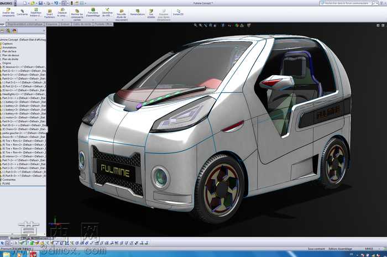Open the Windows Explorer taskbar icon
The height and width of the screenshot is (257, 387).
(7, 254)
